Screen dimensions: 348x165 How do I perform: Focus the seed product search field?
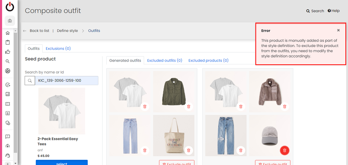(x=66, y=81)
